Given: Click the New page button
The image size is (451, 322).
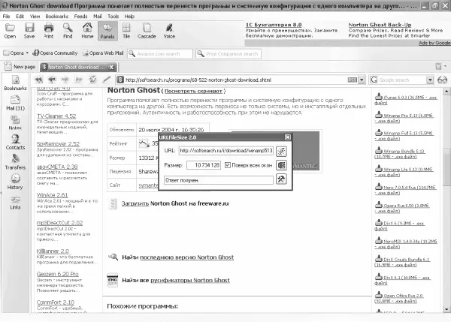Looking at the screenshot, I should click(20, 67).
